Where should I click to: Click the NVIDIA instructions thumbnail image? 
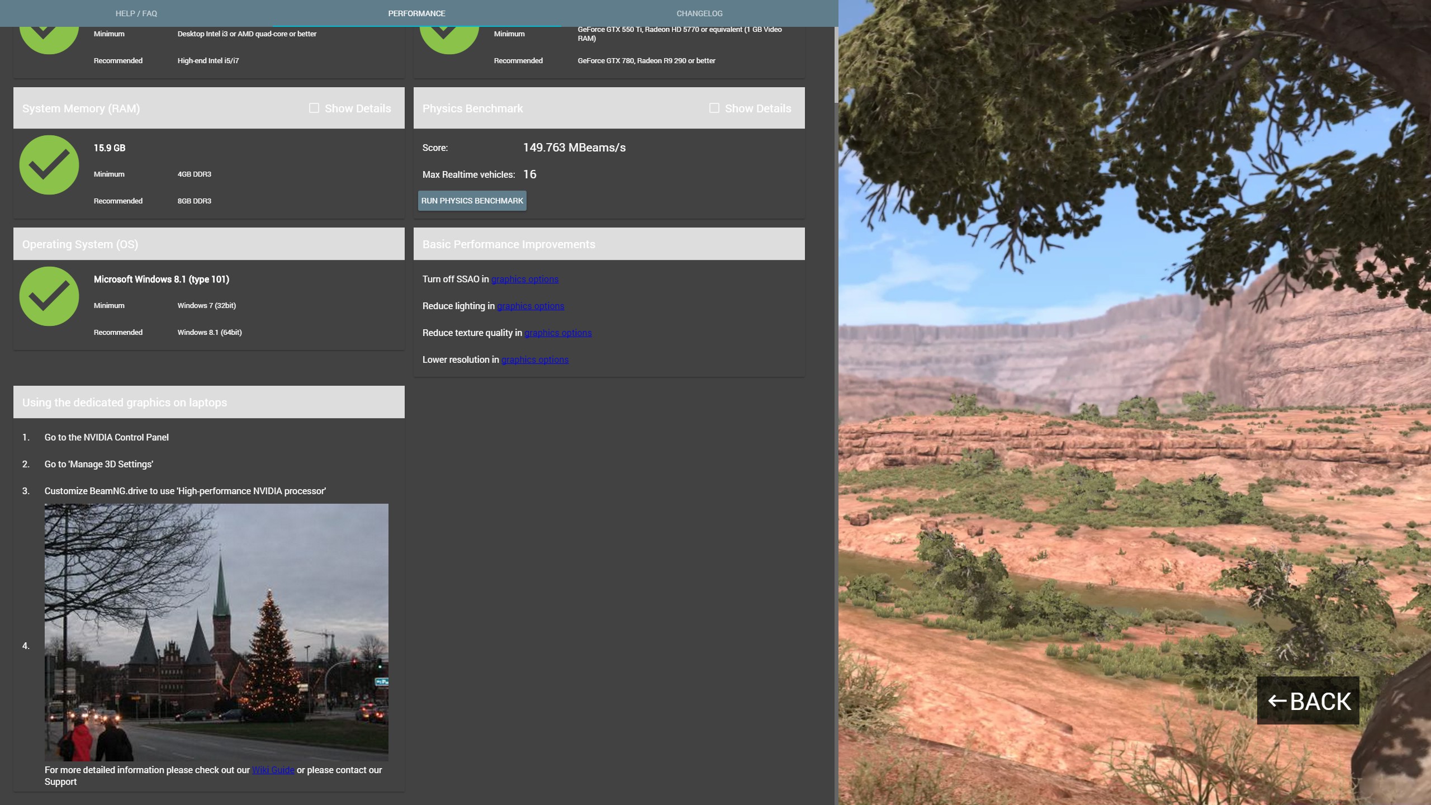pos(216,632)
